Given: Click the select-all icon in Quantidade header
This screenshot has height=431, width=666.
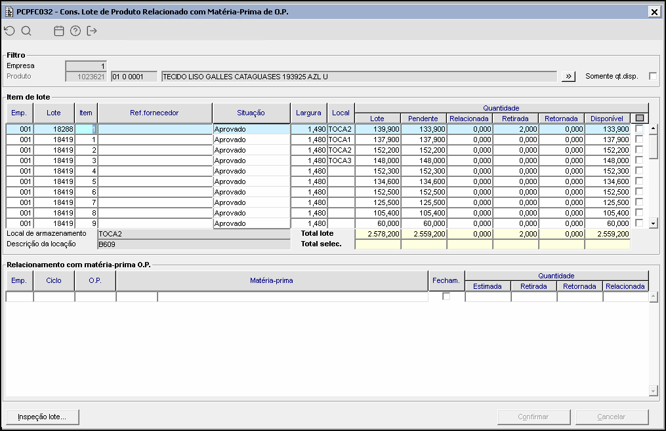Looking at the screenshot, I should click(x=639, y=119).
